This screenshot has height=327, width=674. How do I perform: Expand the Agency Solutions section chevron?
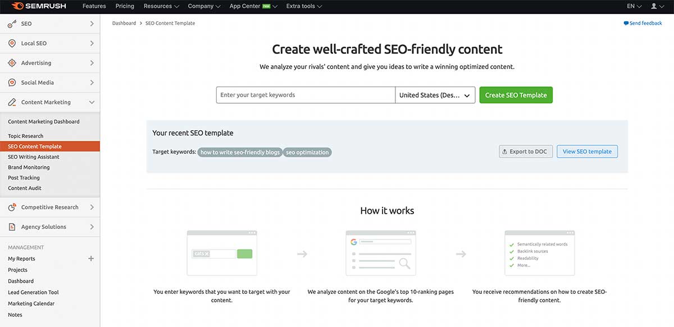coord(92,227)
